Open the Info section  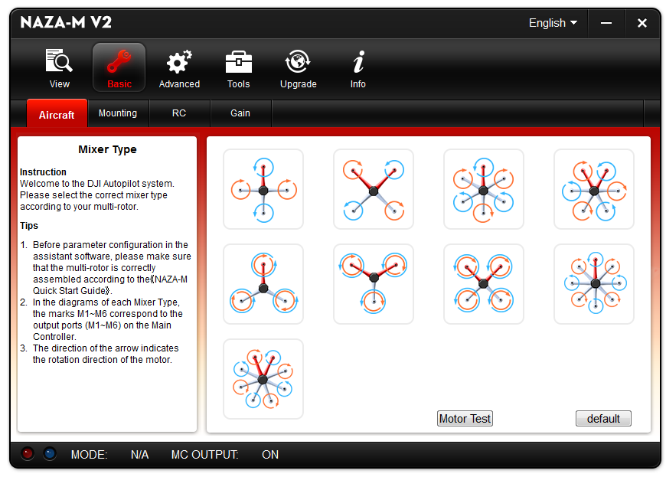click(x=357, y=68)
